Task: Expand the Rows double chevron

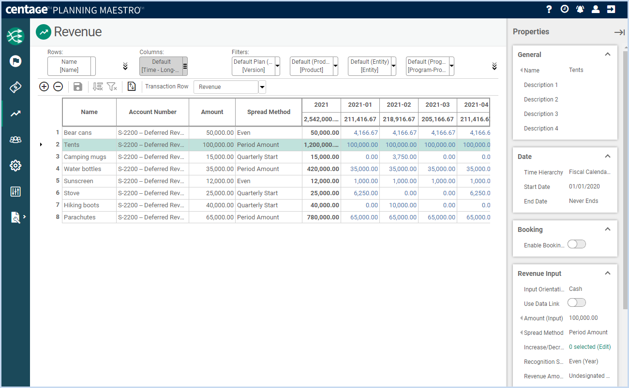Action: pos(125,66)
